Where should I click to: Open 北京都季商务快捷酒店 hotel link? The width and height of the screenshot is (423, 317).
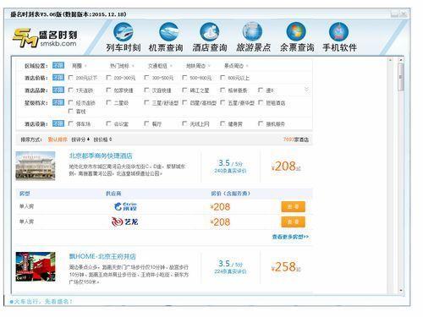coord(101,156)
